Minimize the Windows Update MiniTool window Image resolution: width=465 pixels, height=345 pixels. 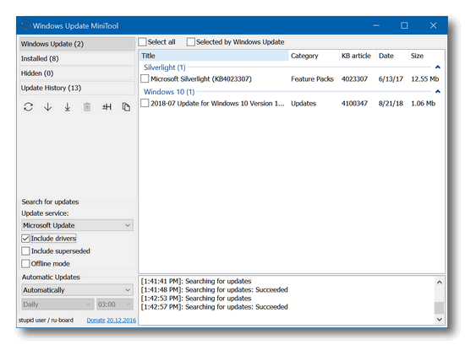(x=376, y=25)
